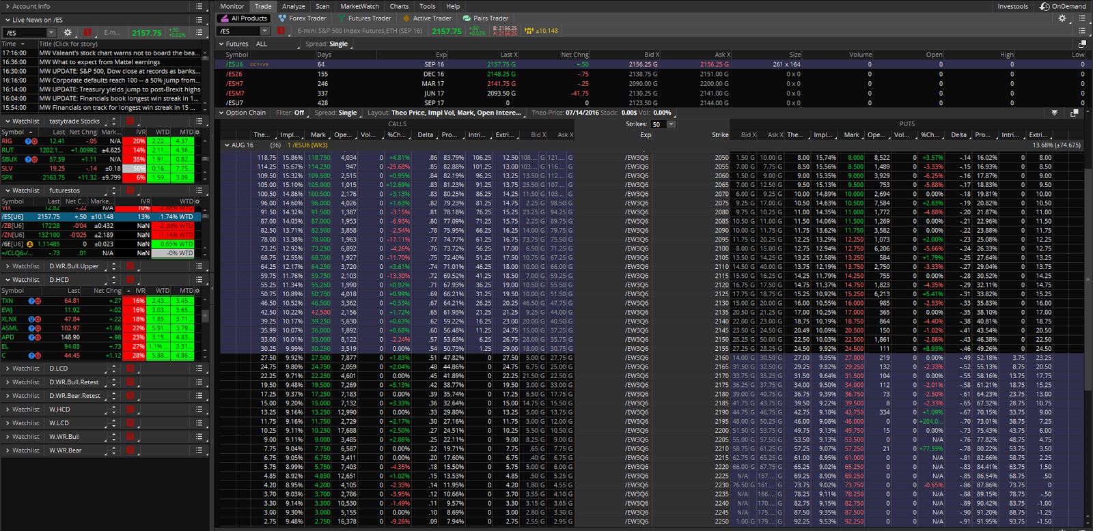Collapse the Futures section
Viewport: 1093px width, 531px height.
(x=221, y=44)
